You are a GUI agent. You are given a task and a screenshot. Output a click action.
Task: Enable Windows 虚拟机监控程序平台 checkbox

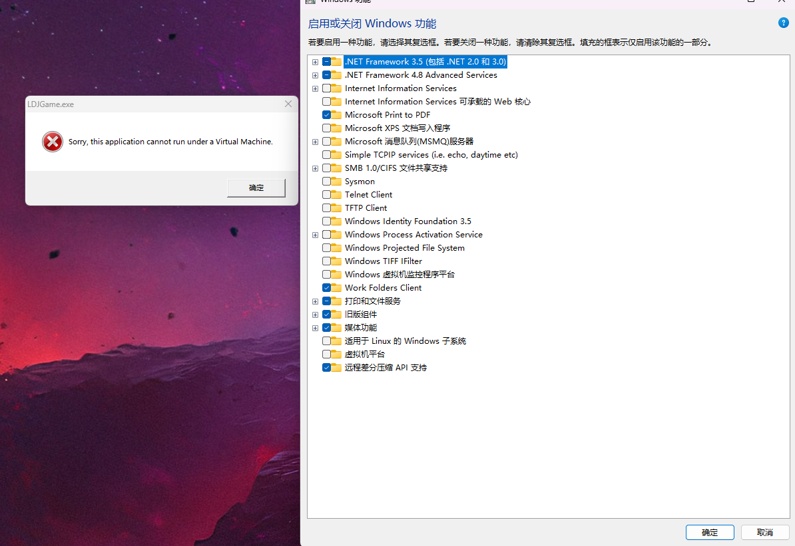tap(326, 275)
